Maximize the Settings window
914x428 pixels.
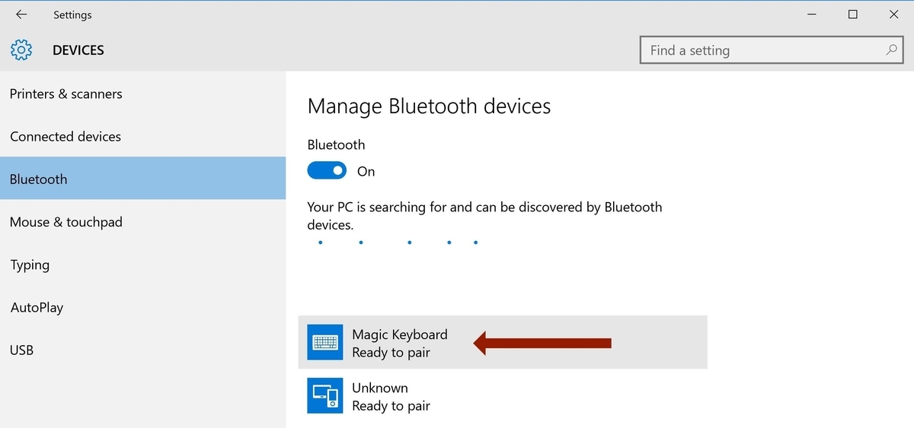click(x=853, y=14)
